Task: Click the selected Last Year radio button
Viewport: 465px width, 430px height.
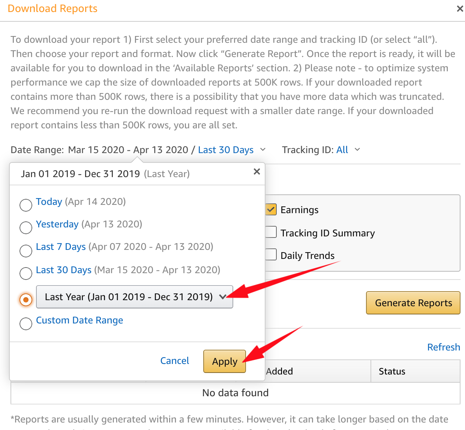Action: [26, 299]
